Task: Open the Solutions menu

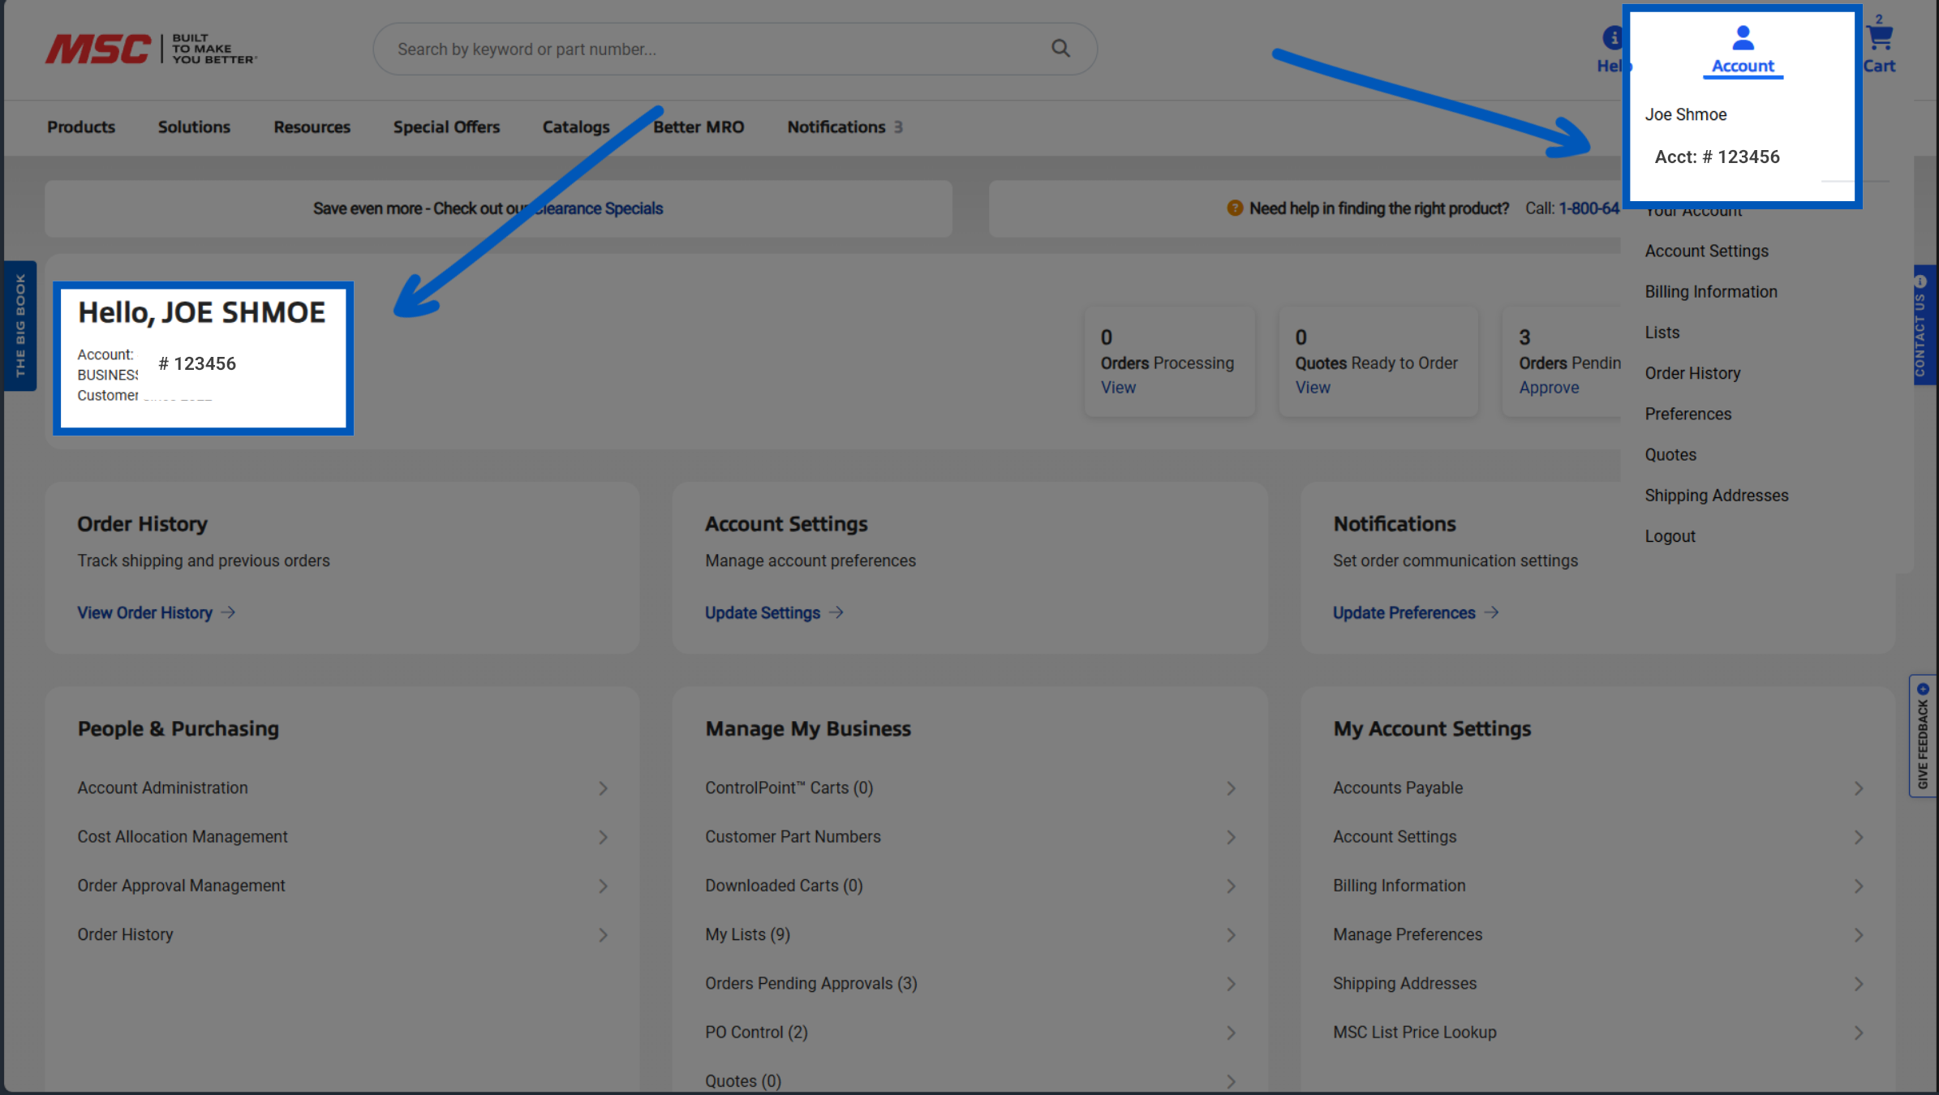Action: (x=194, y=127)
